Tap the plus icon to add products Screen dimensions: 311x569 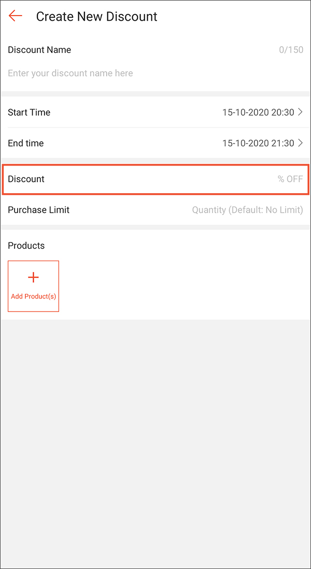coord(33,277)
